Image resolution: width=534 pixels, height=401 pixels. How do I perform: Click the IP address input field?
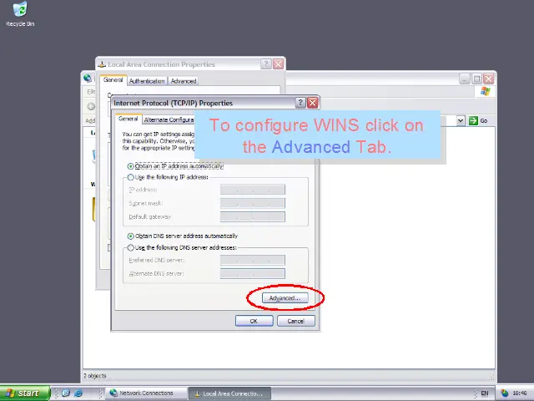click(253, 190)
